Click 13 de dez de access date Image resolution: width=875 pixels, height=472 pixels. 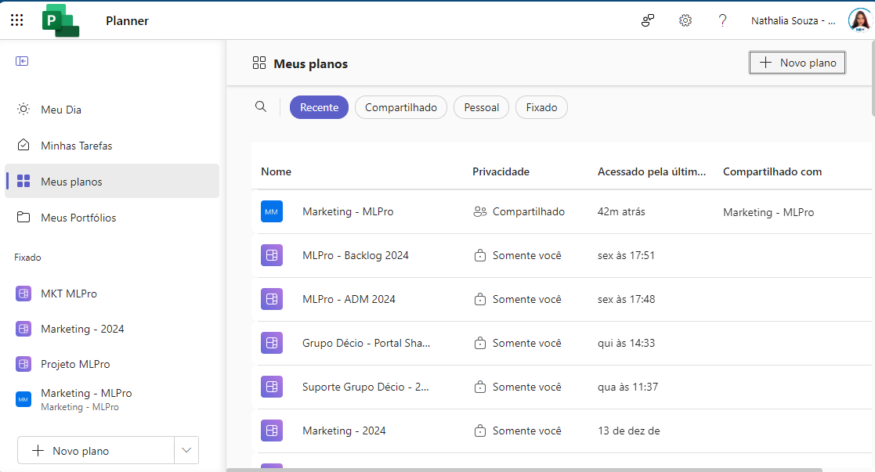(628, 431)
